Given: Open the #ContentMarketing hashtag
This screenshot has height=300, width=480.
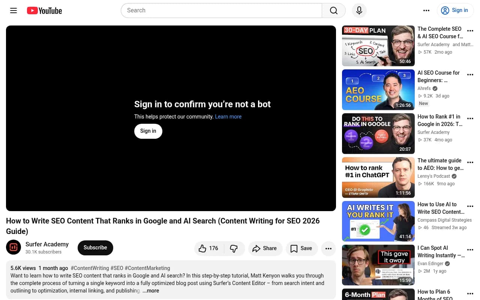Looking at the screenshot, I should point(147,268).
